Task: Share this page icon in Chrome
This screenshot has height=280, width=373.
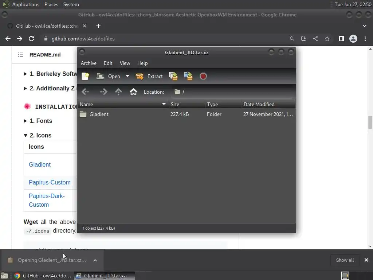Action: click(x=315, y=39)
